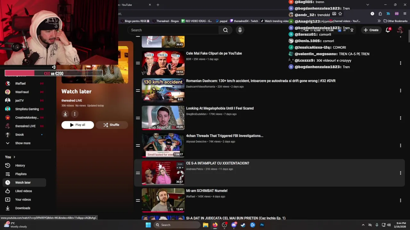Image resolution: width=410 pixels, height=230 pixels.
Task: Activate voice search microphone icon
Action: click(240, 30)
